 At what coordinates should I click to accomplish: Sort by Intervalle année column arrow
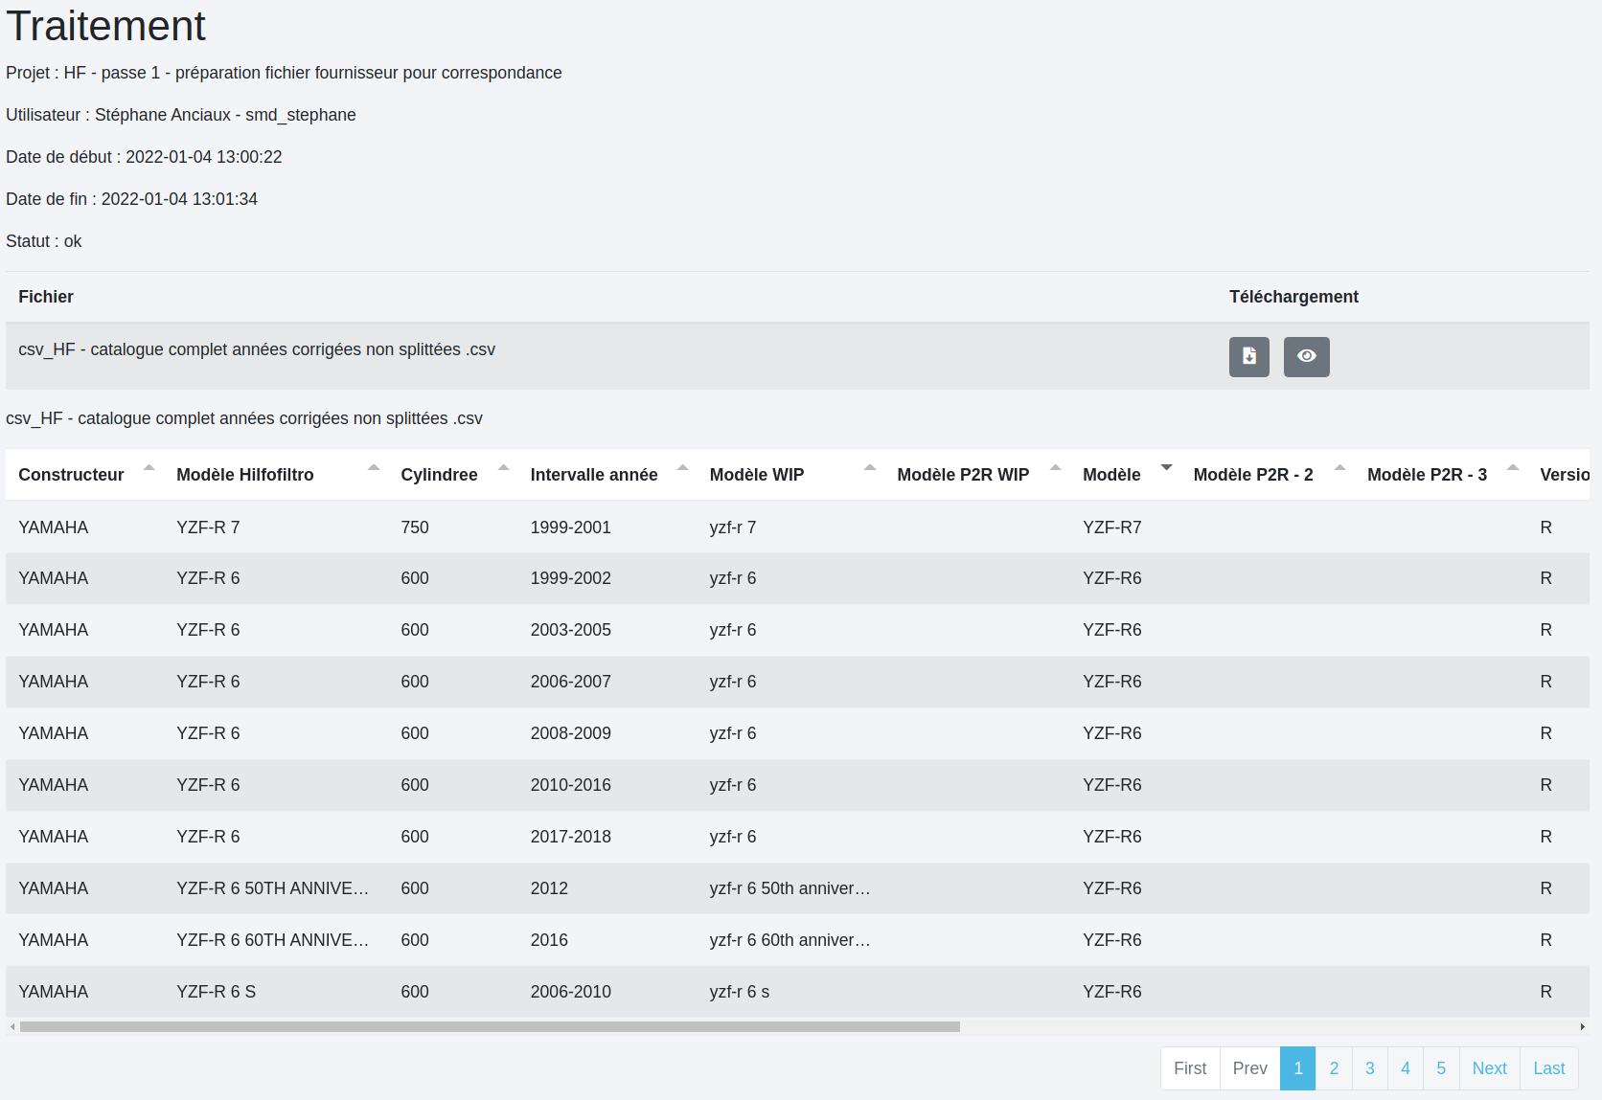(682, 468)
